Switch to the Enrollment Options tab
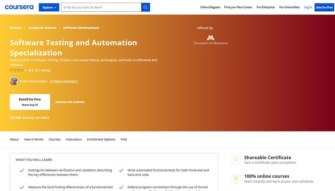Image resolution: width=335 pixels, height=191 pixels. pyautogui.click(x=101, y=139)
